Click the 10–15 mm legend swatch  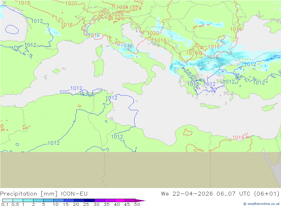59,200
